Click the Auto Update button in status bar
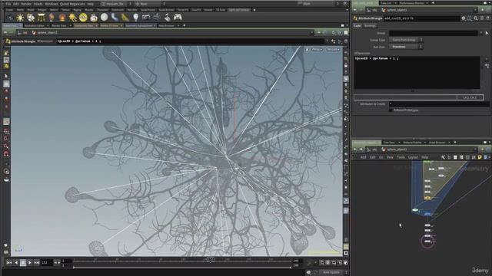492x276 pixels. click(x=331, y=273)
